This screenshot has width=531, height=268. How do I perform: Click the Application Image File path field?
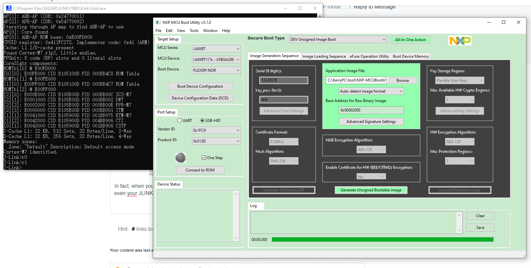356,80
